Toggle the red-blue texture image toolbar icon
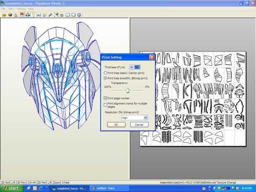 [22, 15]
